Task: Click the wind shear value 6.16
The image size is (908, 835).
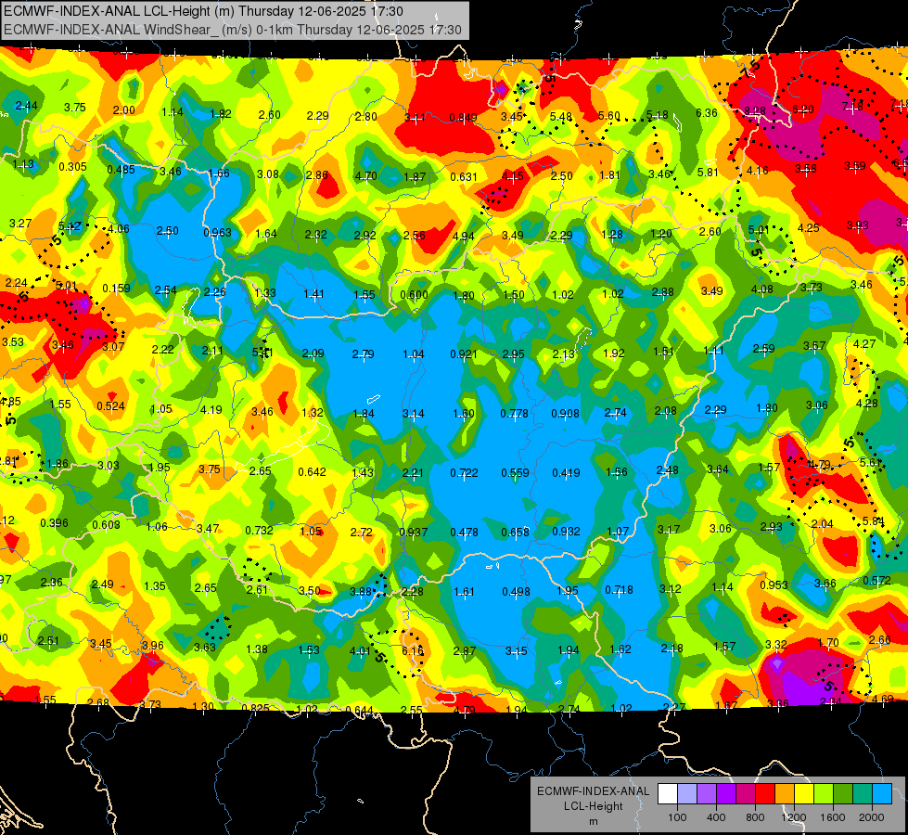Action: [413, 650]
